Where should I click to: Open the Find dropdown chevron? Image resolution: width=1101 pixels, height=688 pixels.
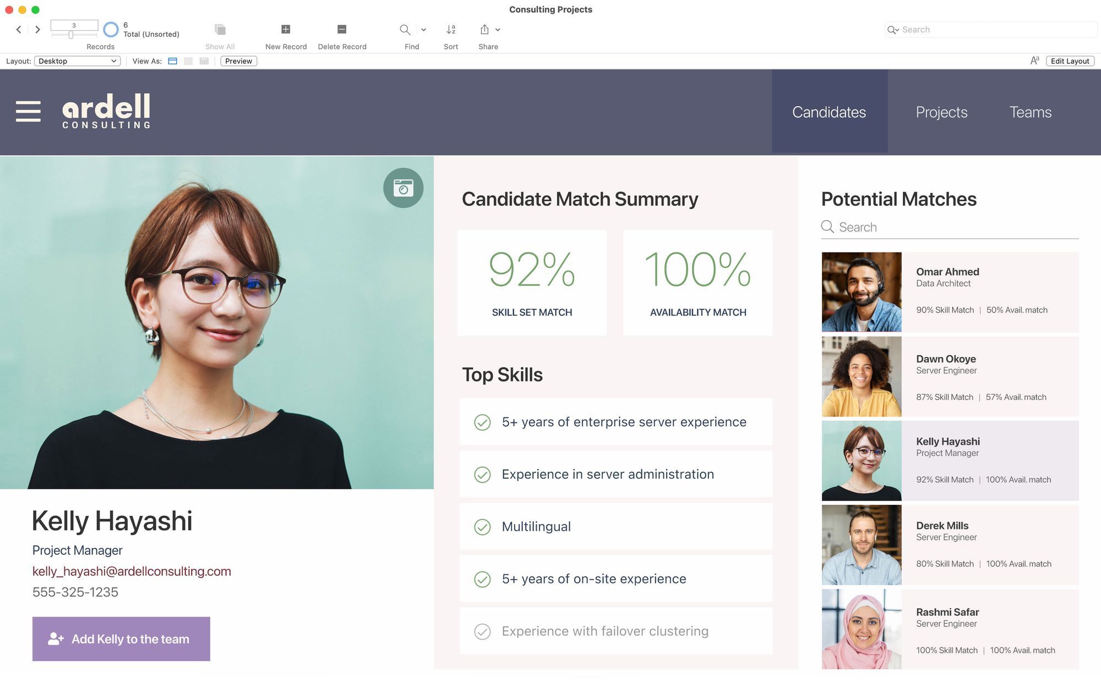[423, 30]
